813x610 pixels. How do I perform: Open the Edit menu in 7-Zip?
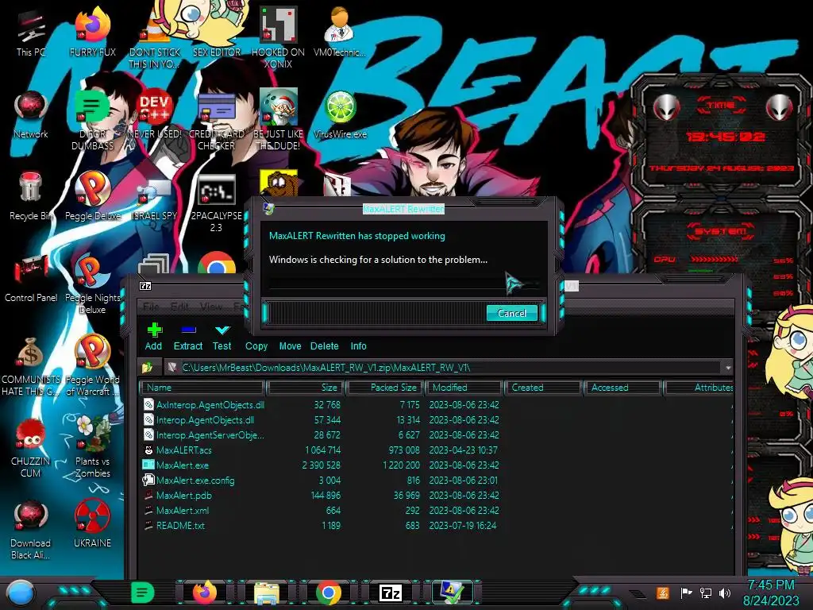(179, 307)
